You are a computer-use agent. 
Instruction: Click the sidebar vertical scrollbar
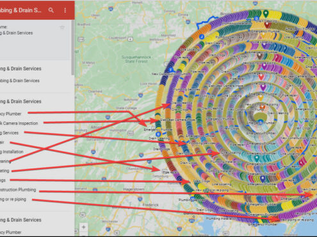[x=73, y=47]
